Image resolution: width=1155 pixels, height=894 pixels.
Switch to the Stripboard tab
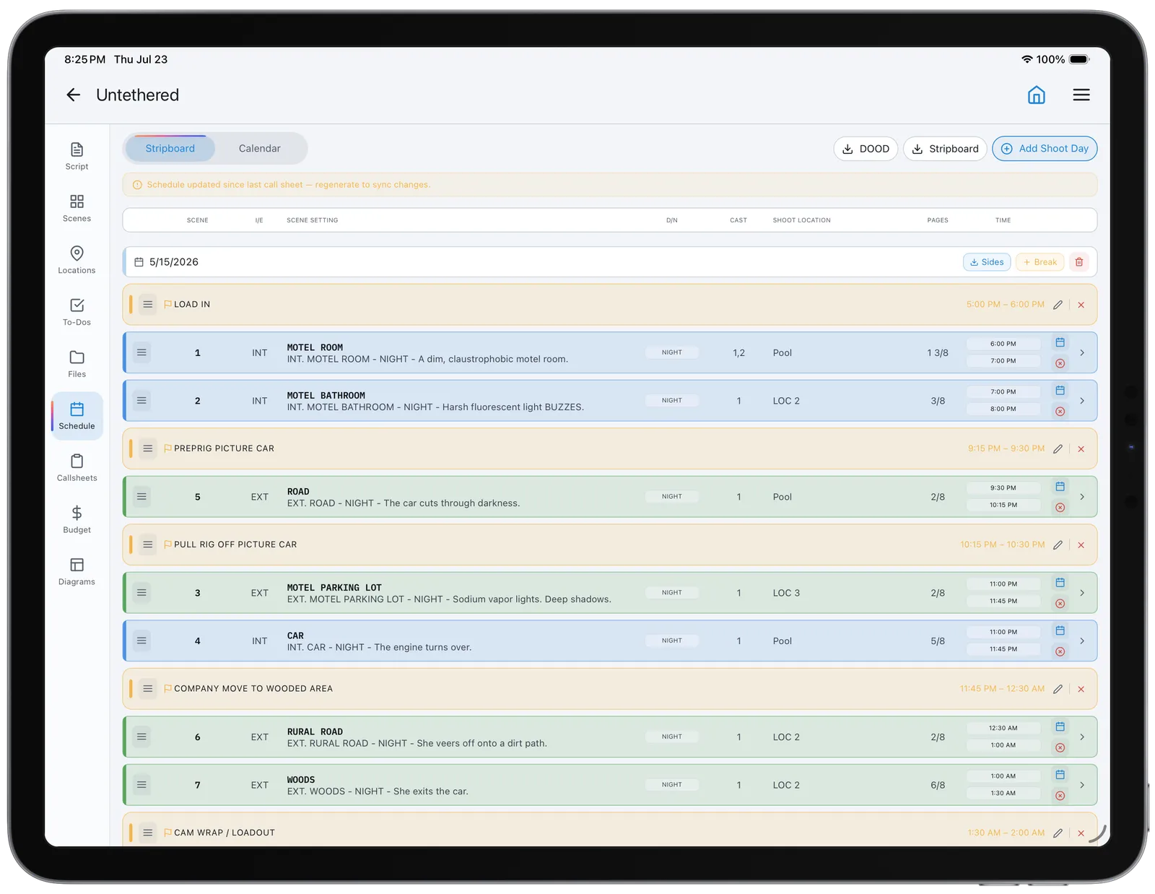tap(170, 148)
